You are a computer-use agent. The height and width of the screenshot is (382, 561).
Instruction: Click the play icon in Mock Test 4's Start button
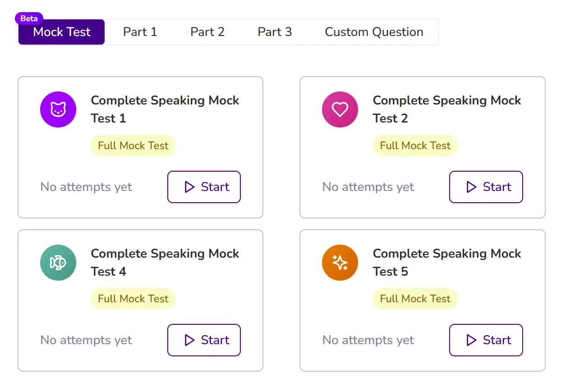coord(190,340)
